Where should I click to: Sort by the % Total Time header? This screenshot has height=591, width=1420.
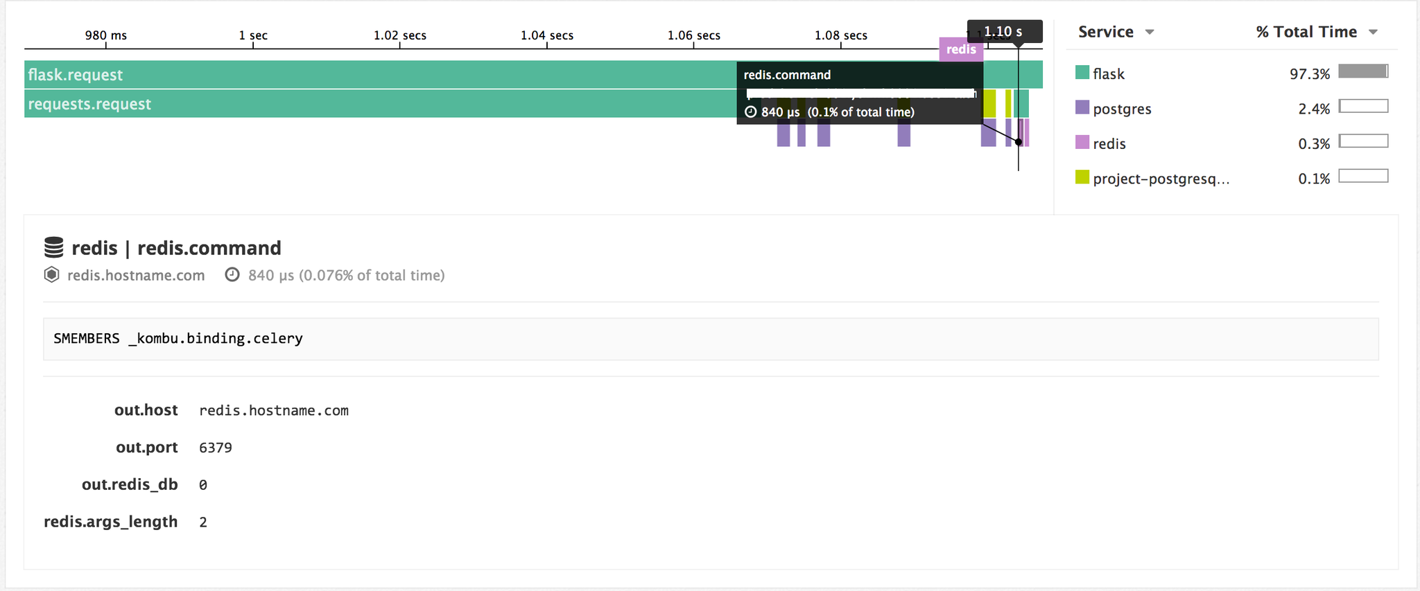coord(1306,32)
